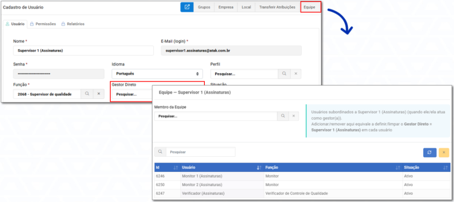The image size is (454, 202).
Task: Click the E-Mail (login) field
Action: coord(231,51)
